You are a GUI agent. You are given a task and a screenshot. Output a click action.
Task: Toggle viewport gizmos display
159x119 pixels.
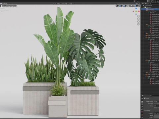(x=120, y=6)
